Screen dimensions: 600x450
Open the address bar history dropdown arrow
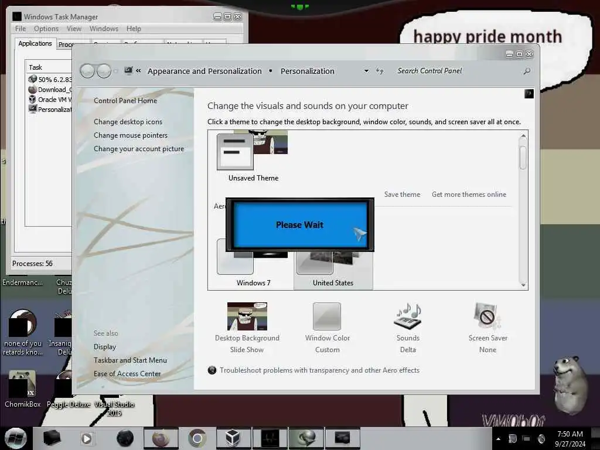366,71
